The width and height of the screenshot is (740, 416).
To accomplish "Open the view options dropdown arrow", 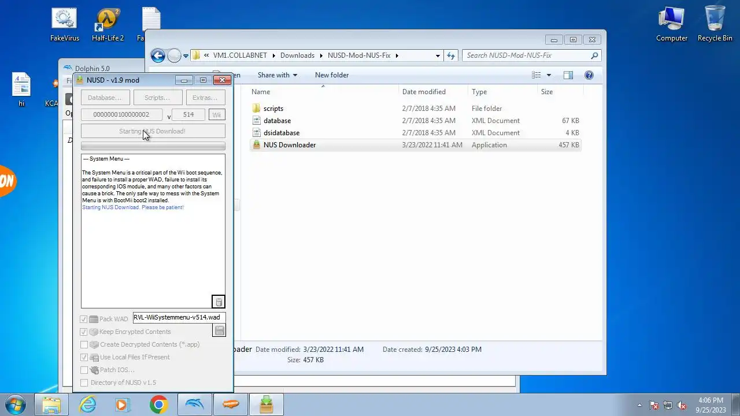I will [549, 75].
